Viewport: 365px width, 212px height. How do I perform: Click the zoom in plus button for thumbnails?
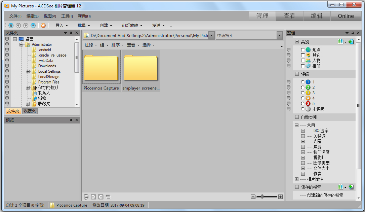(281, 197)
